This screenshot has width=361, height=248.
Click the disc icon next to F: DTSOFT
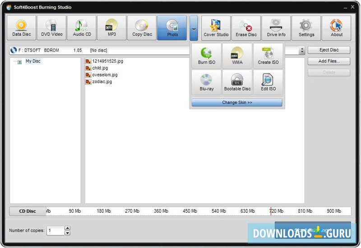point(14,50)
